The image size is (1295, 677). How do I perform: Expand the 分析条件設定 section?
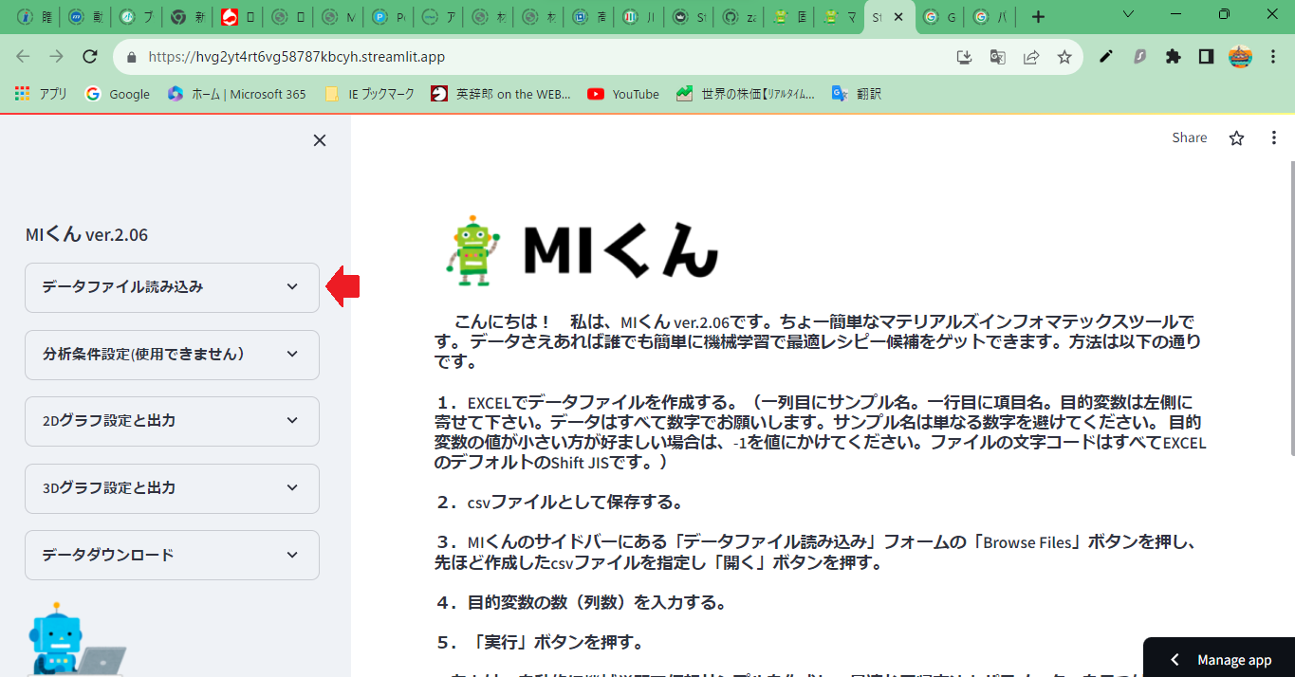(172, 354)
